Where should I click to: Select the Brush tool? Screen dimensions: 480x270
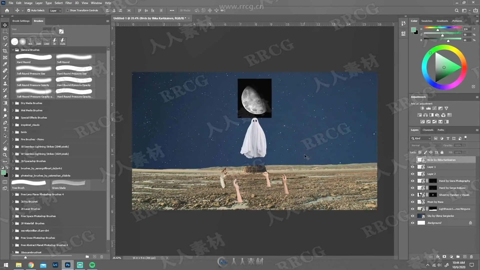[5, 77]
